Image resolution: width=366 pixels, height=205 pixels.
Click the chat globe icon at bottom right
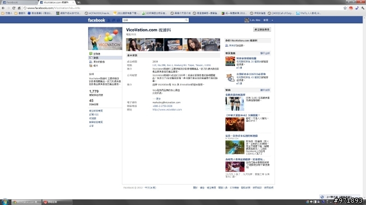pos(322,197)
